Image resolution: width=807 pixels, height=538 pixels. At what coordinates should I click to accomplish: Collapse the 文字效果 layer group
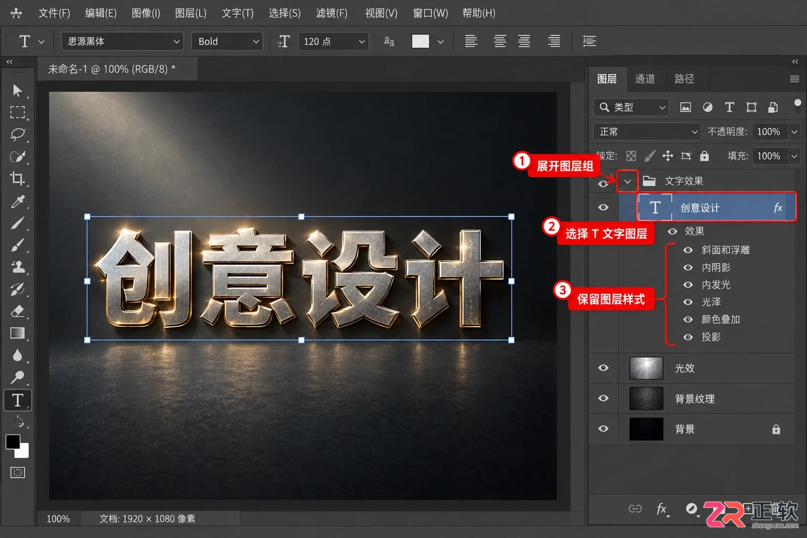tap(628, 181)
